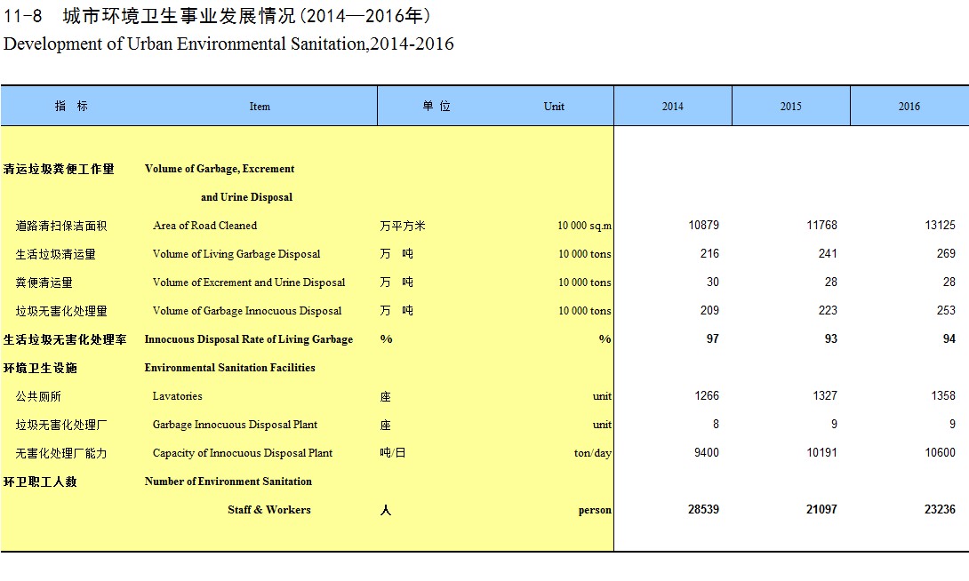
Task: Click value 223 in innocuous disposal row
Action: click(x=828, y=311)
